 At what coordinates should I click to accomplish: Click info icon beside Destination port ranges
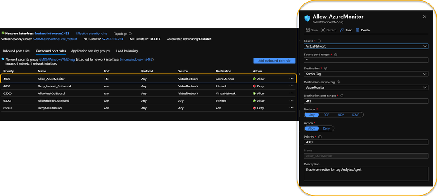(342, 96)
